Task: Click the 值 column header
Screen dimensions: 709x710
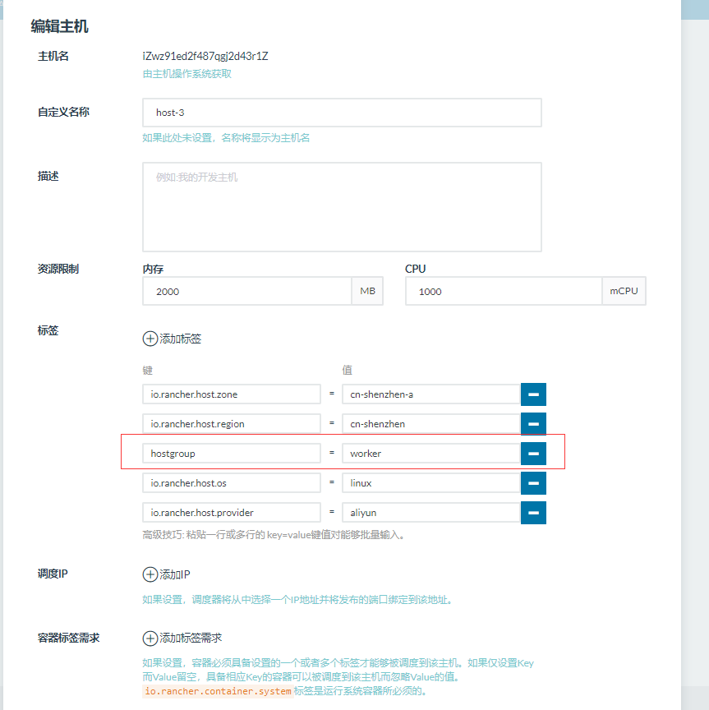Action: point(348,371)
